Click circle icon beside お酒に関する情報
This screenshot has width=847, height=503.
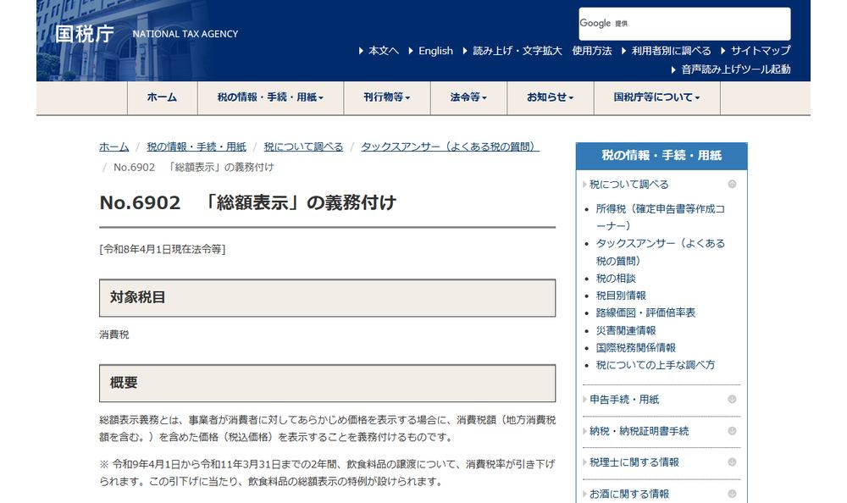tap(732, 494)
